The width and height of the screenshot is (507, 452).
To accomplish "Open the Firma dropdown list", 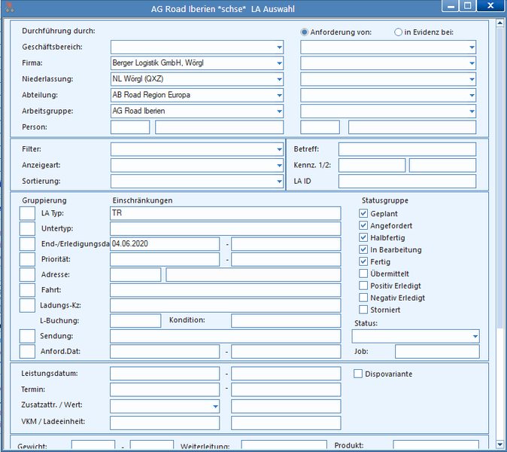I will point(279,63).
